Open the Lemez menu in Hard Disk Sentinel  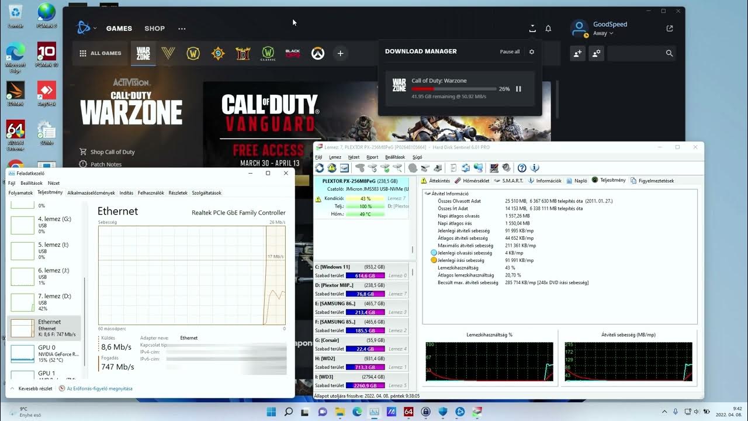(335, 157)
